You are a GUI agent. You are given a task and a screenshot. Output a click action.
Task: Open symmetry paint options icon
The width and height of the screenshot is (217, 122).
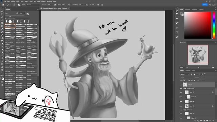click(x=102, y=5)
